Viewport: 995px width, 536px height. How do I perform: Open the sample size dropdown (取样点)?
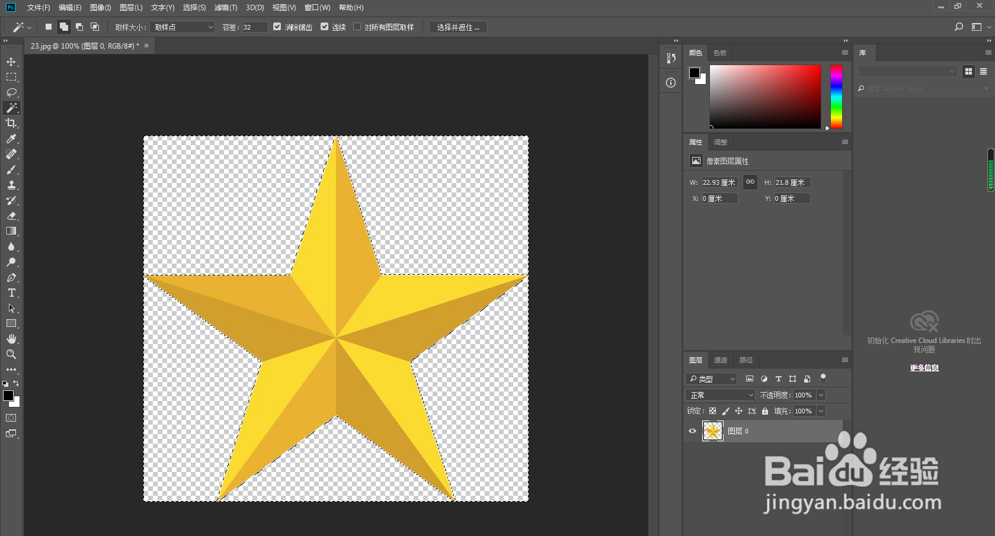pos(183,27)
